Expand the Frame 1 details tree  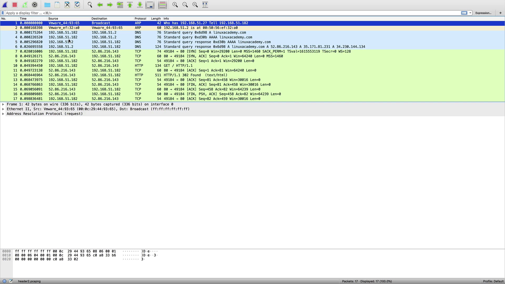tap(3, 104)
